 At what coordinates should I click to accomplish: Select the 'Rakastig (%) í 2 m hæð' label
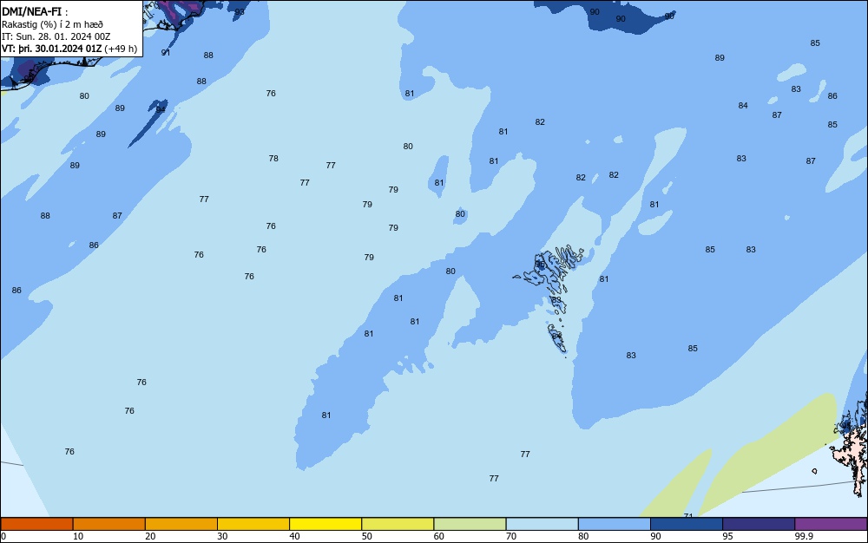[x=52, y=24]
